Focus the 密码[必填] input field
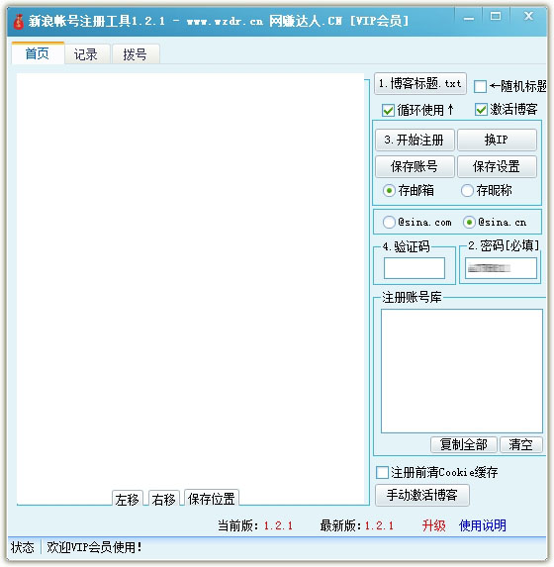This screenshot has height=567, width=554. click(501, 268)
